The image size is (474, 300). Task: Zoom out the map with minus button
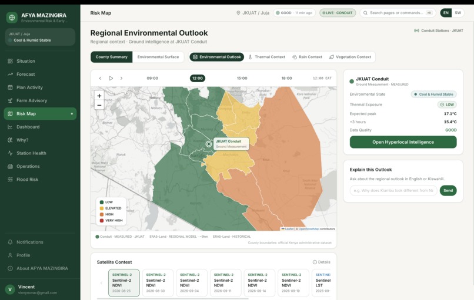tap(99, 105)
